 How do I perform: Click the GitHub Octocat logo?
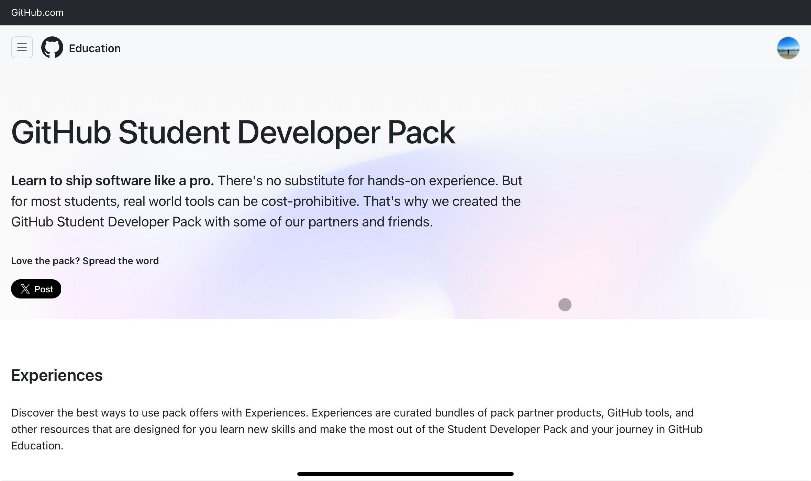(x=52, y=47)
